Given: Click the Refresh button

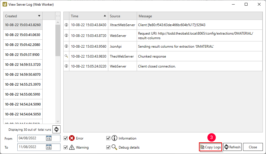Looking at the screenshot, I should tap(232, 147).
